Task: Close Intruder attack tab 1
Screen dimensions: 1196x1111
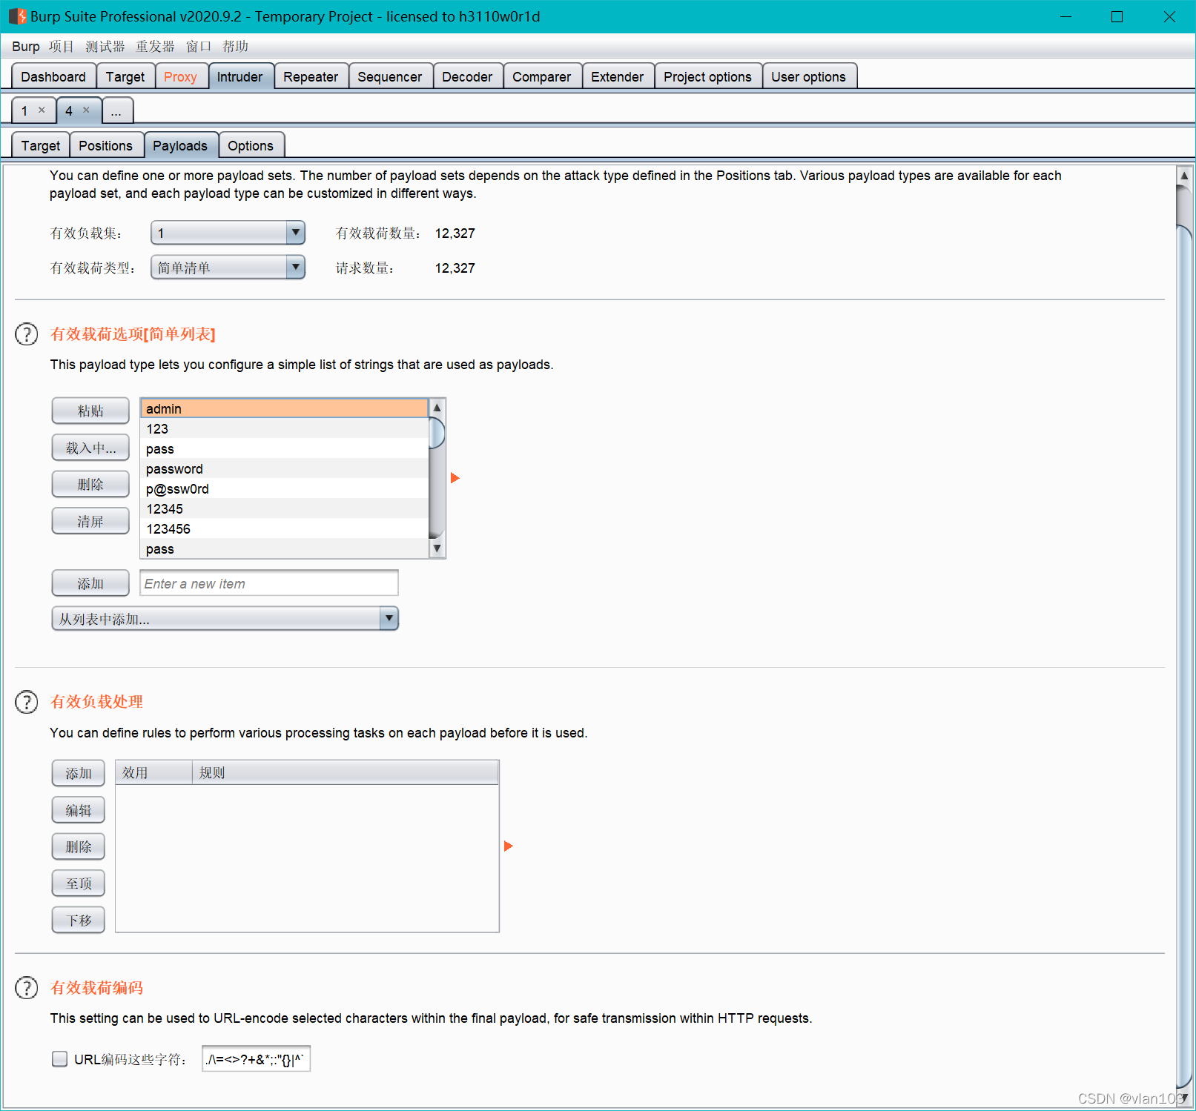Action: tap(42, 110)
